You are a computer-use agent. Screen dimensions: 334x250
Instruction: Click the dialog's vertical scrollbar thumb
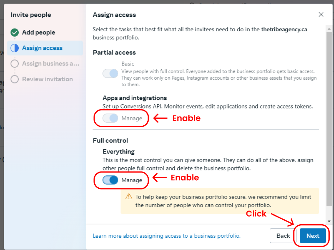[329, 116]
